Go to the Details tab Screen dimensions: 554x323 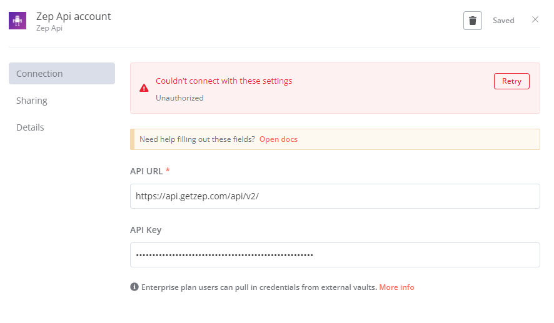tap(30, 127)
